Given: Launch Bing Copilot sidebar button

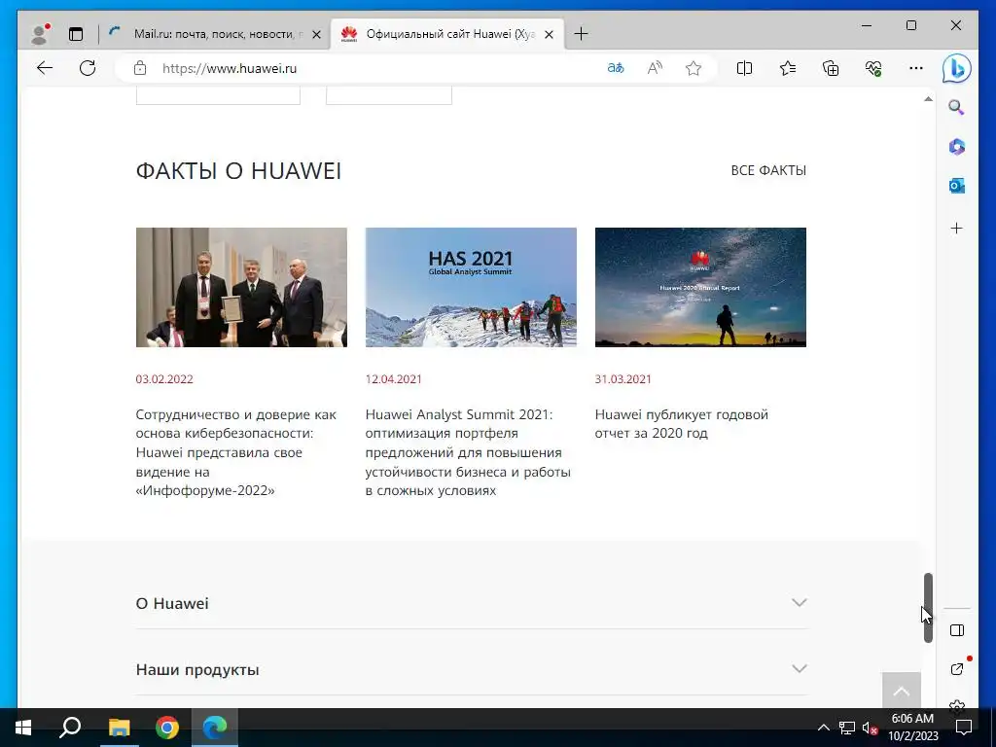Looking at the screenshot, I should [x=957, y=68].
